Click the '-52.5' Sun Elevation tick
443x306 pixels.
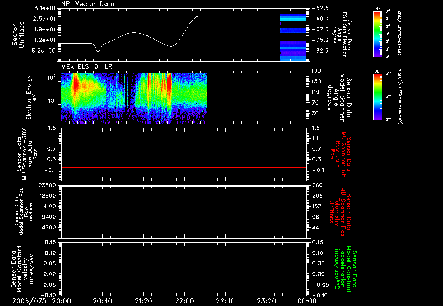pos(321,8)
